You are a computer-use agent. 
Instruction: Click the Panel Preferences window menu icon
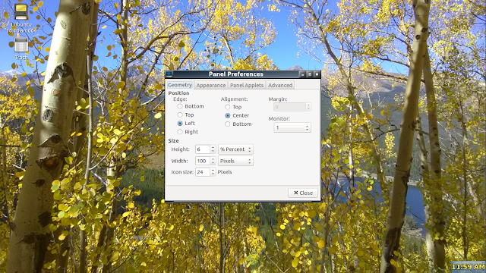point(169,74)
